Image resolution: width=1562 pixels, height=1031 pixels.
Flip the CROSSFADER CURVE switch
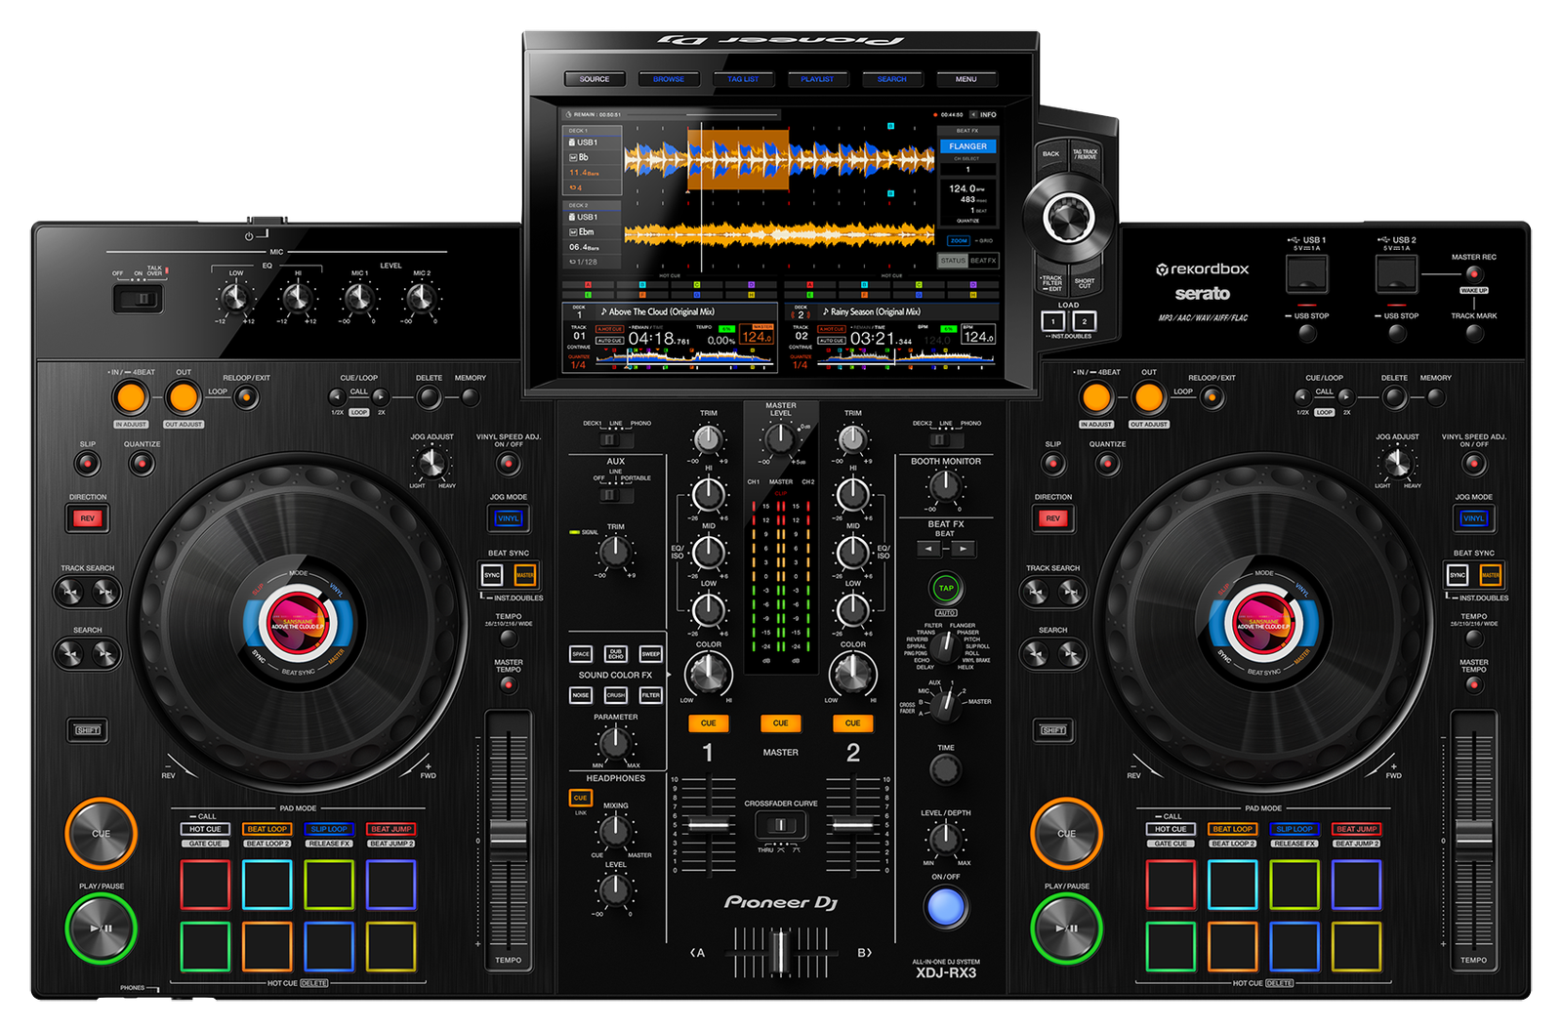pyautogui.click(x=781, y=826)
